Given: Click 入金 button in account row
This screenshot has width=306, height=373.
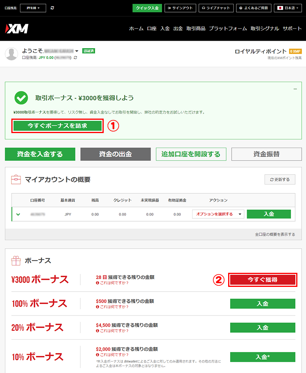Looking at the screenshot, I should click(x=269, y=214).
